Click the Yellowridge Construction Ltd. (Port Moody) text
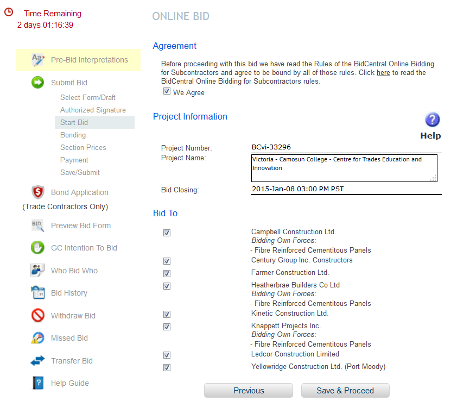 click(318, 366)
